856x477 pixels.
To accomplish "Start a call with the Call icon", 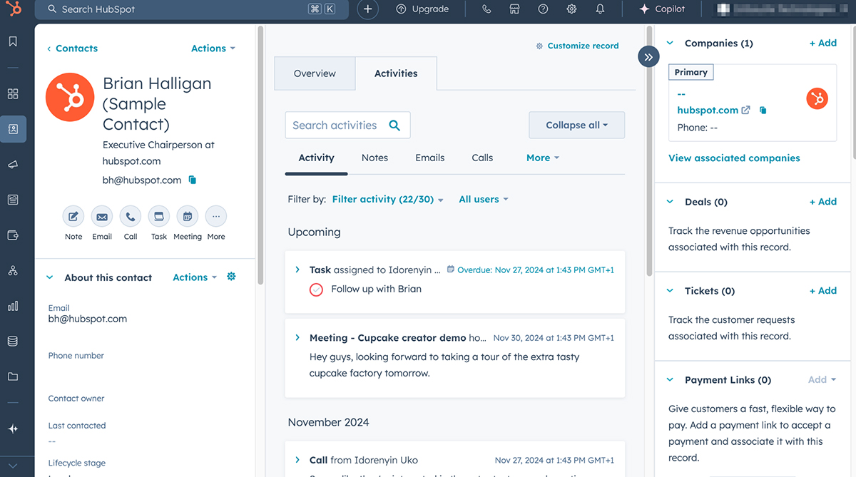I will pos(130,216).
